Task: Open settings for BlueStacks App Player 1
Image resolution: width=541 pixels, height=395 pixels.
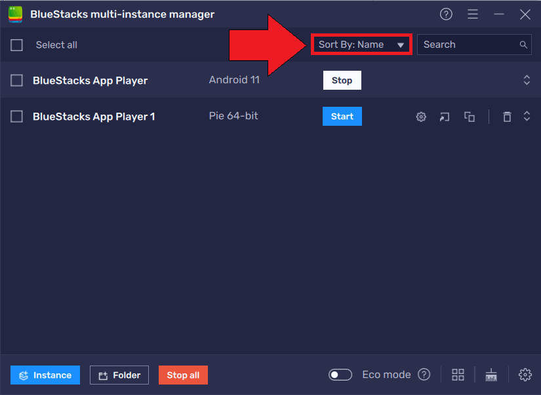Action: click(x=421, y=116)
